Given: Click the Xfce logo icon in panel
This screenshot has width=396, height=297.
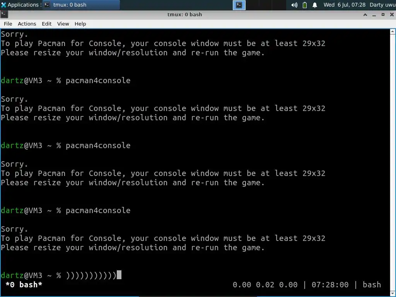Looking at the screenshot, I should coord(3,5).
